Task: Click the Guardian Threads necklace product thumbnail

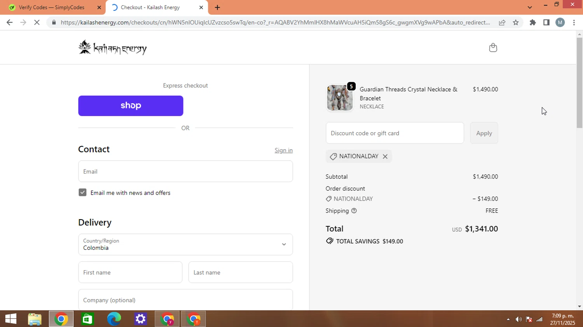Action: coord(340,98)
